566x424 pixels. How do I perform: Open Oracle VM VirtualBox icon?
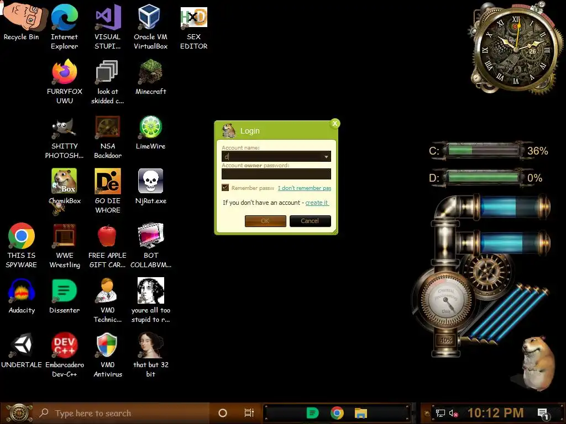[x=150, y=17]
